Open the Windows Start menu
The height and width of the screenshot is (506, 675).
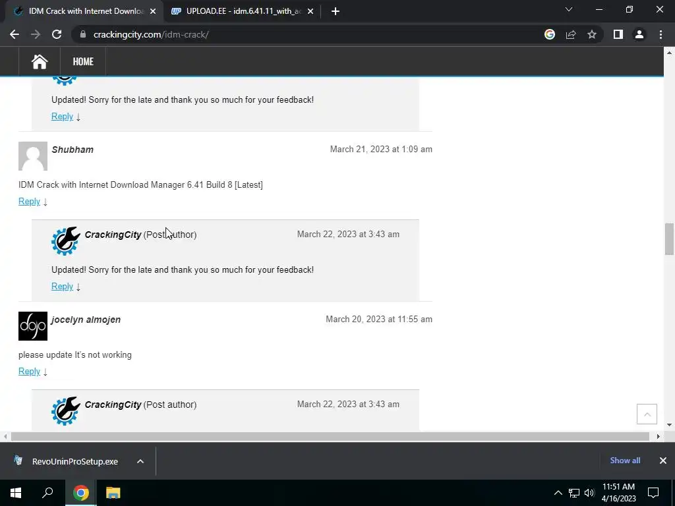[16, 493]
